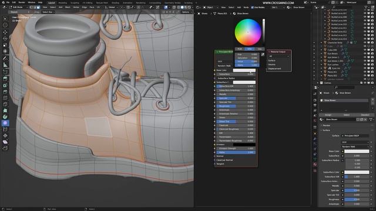
Task: Switch to the Layout workspace tab
Action: click(x=51, y=3)
